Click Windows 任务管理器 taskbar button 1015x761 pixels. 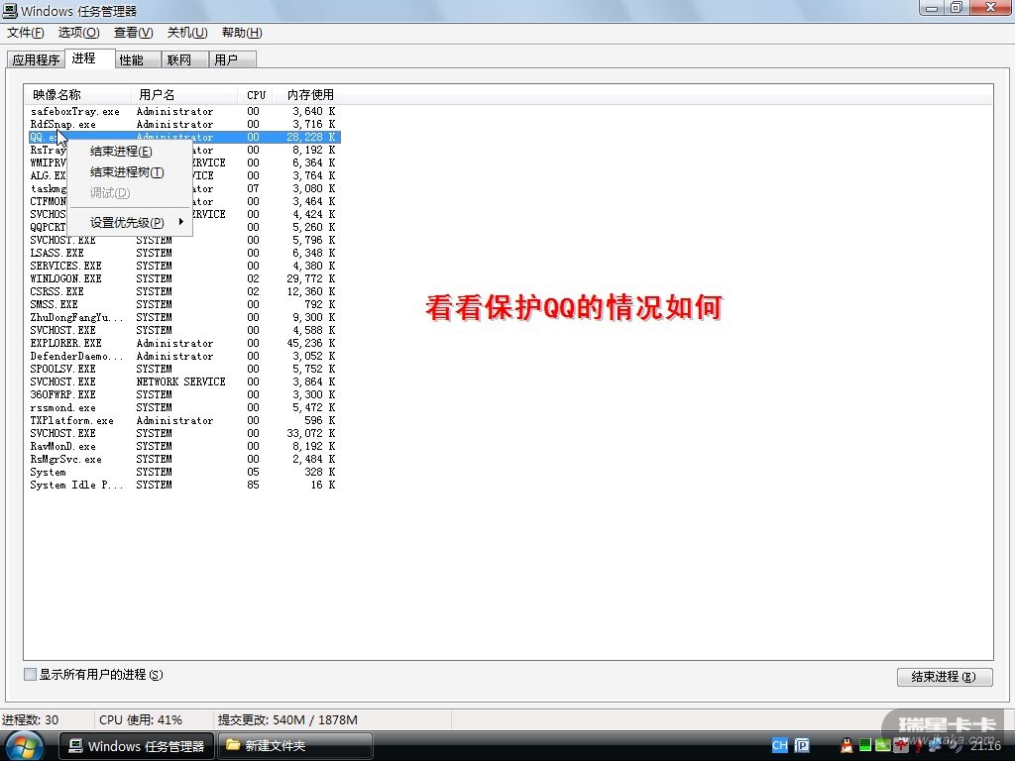pyautogui.click(x=137, y=746)
